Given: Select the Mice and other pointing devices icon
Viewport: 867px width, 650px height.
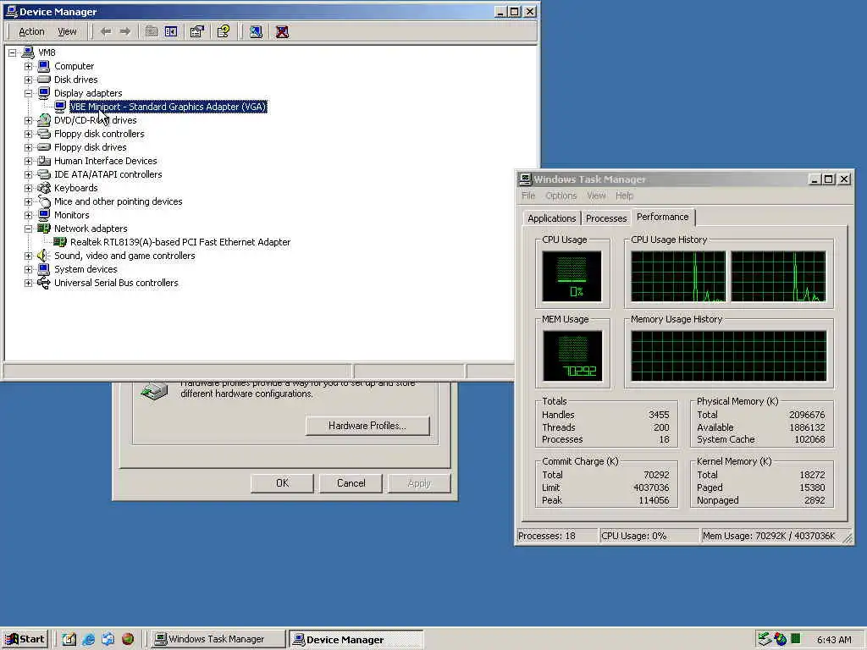Looking at the screenshot, I should coord(44,201).
